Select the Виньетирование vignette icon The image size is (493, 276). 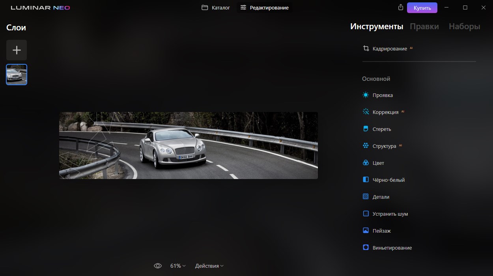pos(366,248)
